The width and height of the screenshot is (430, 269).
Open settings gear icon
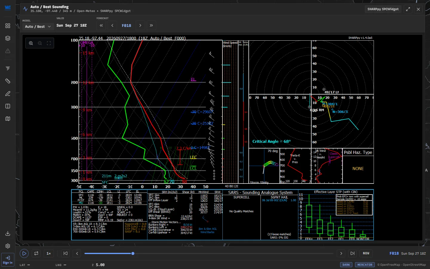pyautogui.click(x=8, y=246)
